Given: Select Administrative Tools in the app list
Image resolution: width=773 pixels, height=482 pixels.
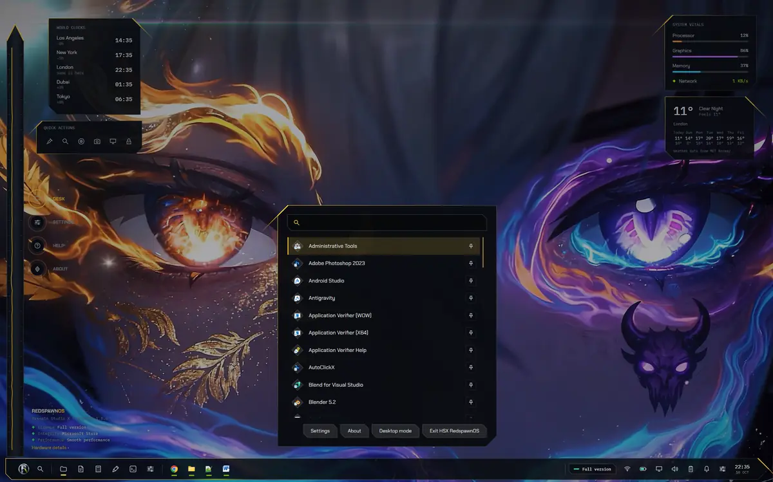Looking at the screenshot, I should coord(384,246).
